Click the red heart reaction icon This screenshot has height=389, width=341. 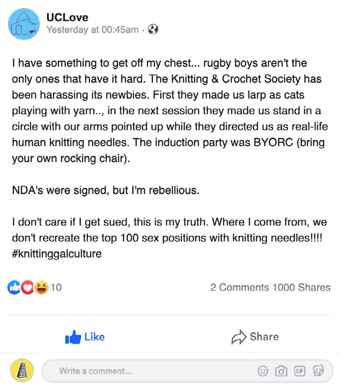coord(27,287)
